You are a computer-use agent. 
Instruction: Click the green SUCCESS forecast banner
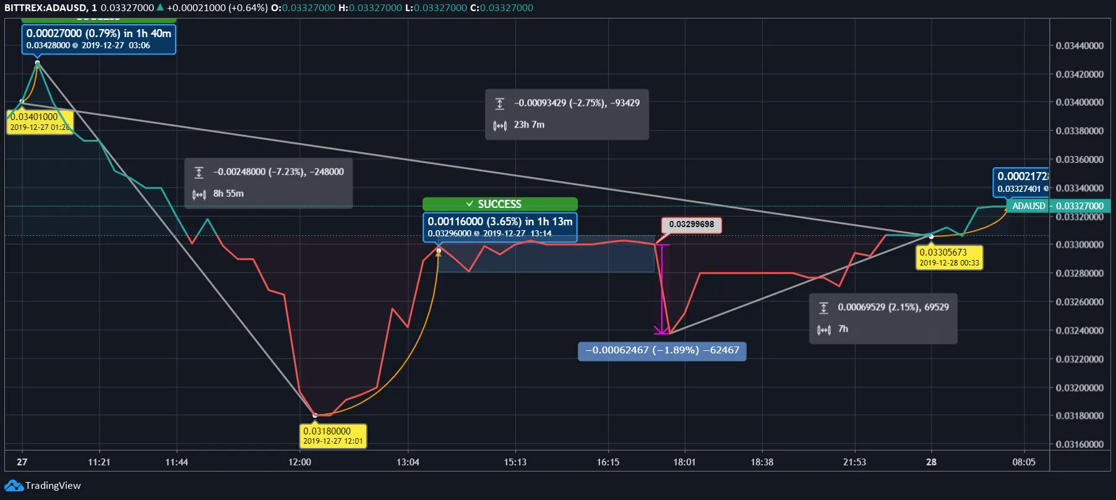coord(500,204)
